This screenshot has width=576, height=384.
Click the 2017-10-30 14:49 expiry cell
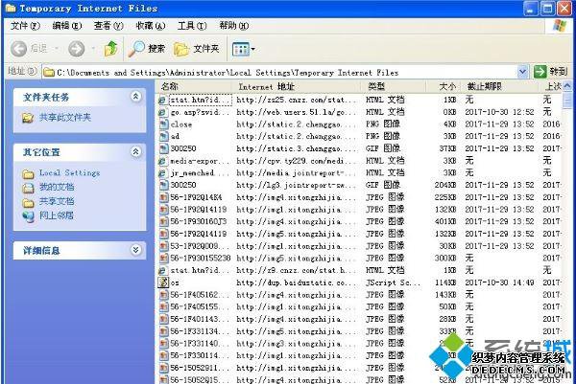tap(499, 282)
